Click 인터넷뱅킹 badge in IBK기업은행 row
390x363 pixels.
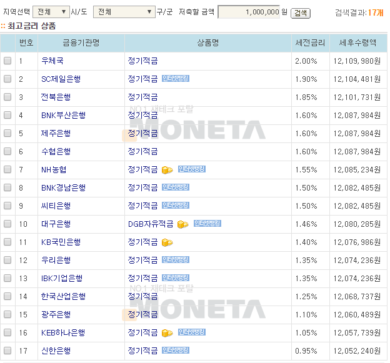176,278
